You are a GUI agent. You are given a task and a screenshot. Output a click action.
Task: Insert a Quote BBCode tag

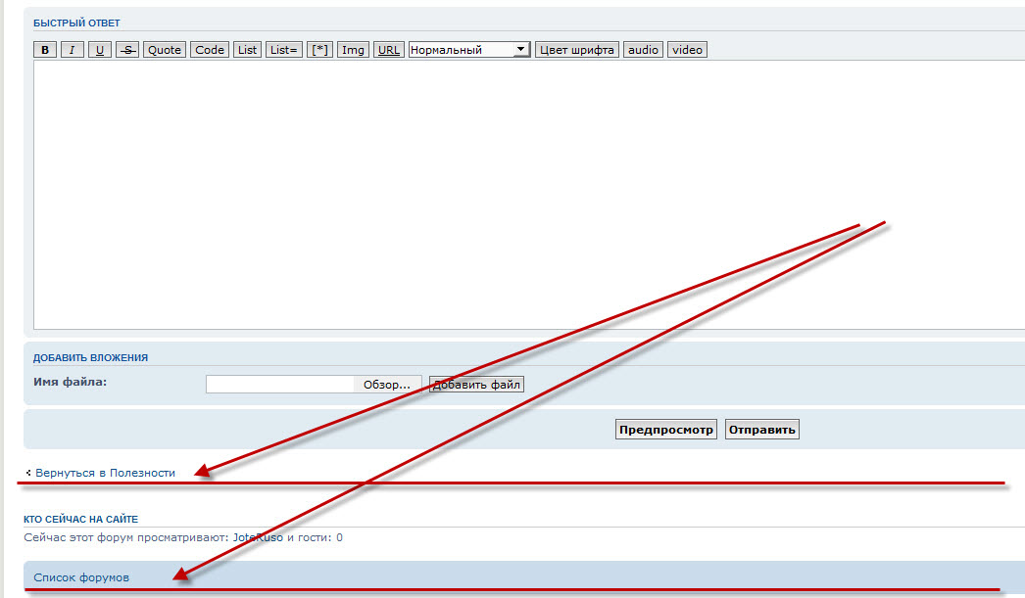[165, 50]
